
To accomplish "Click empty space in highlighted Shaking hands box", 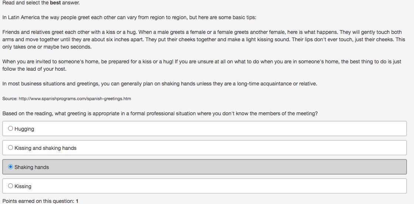I will click(227, 167).
